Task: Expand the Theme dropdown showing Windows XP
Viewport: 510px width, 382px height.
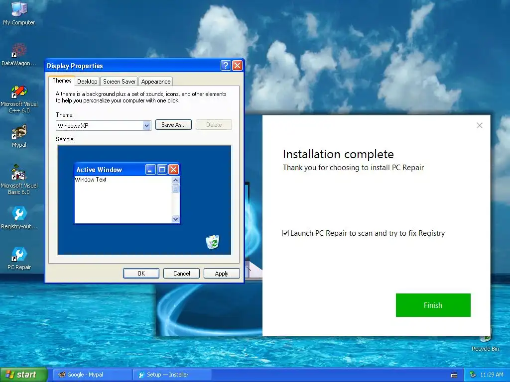Action: tap(147, 125)
